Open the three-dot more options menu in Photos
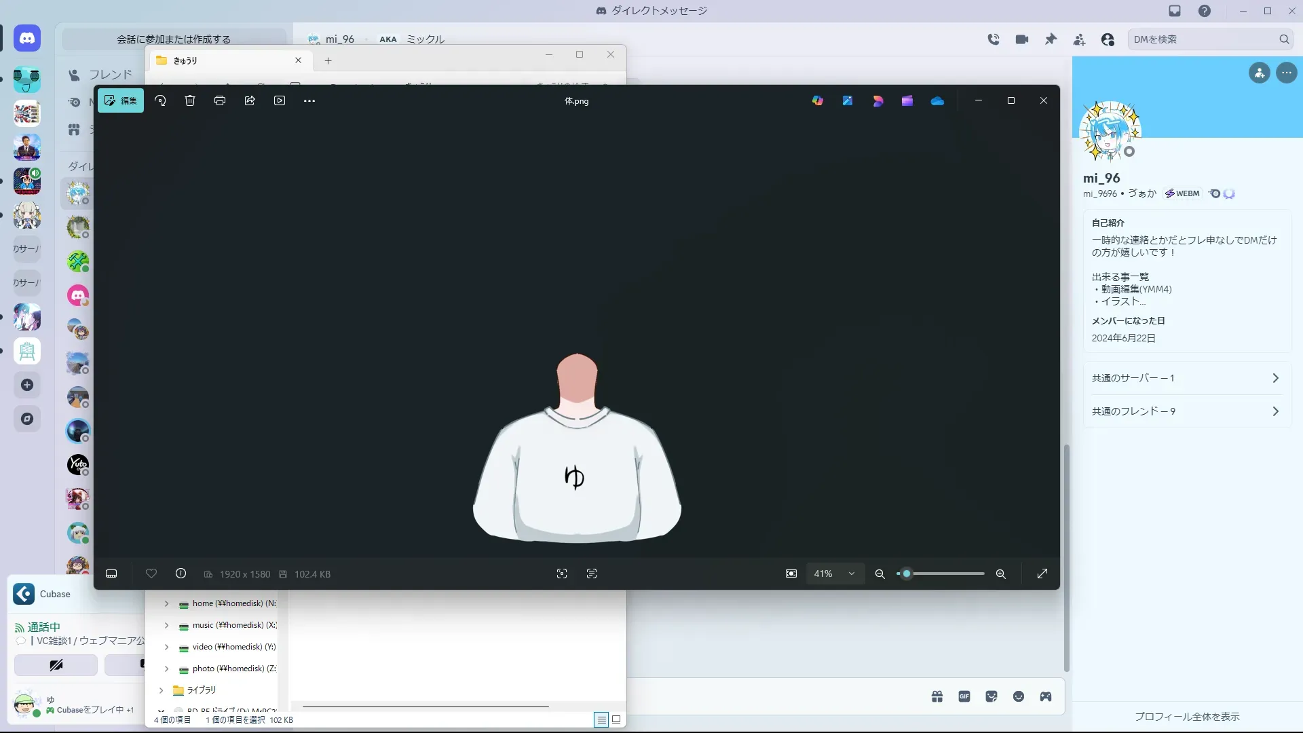 tap(309, 100)
